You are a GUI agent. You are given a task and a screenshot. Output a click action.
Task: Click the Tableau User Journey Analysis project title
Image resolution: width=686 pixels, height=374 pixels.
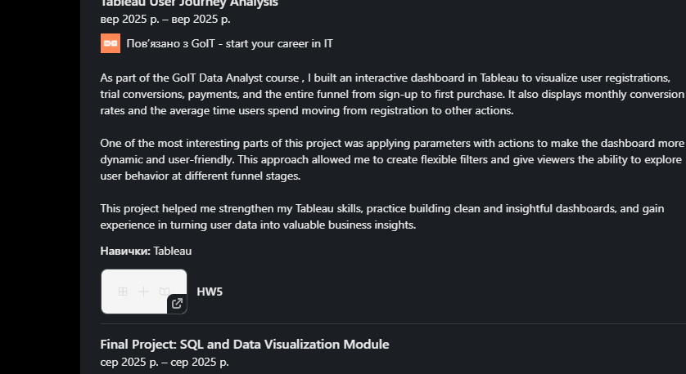coord(189,3)
